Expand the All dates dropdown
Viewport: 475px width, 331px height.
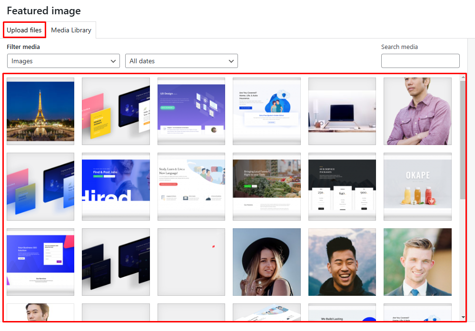pos(181,61)
